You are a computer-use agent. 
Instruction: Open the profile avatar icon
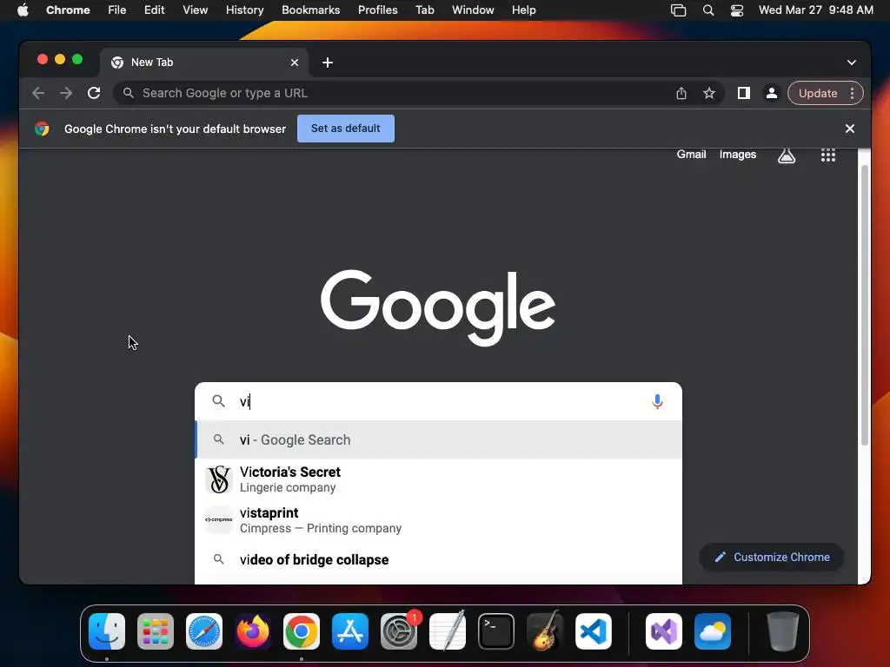[x=772, y=93]
